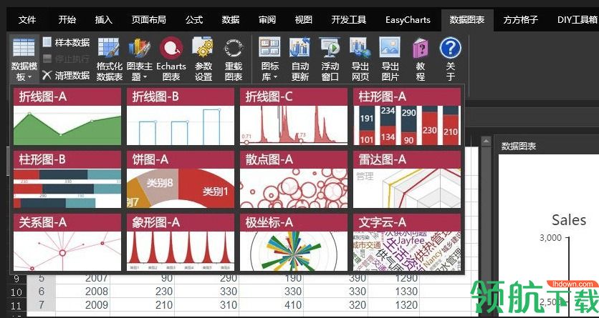Click the cell containing 2009

(82, 305)
